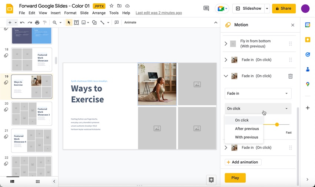This screenshot has width=315, height=187.
Task: Click the print icon
Action: point(37,23)
